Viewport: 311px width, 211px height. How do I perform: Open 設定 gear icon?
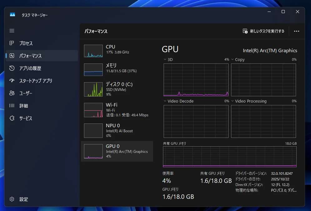(x=12, y=199)
